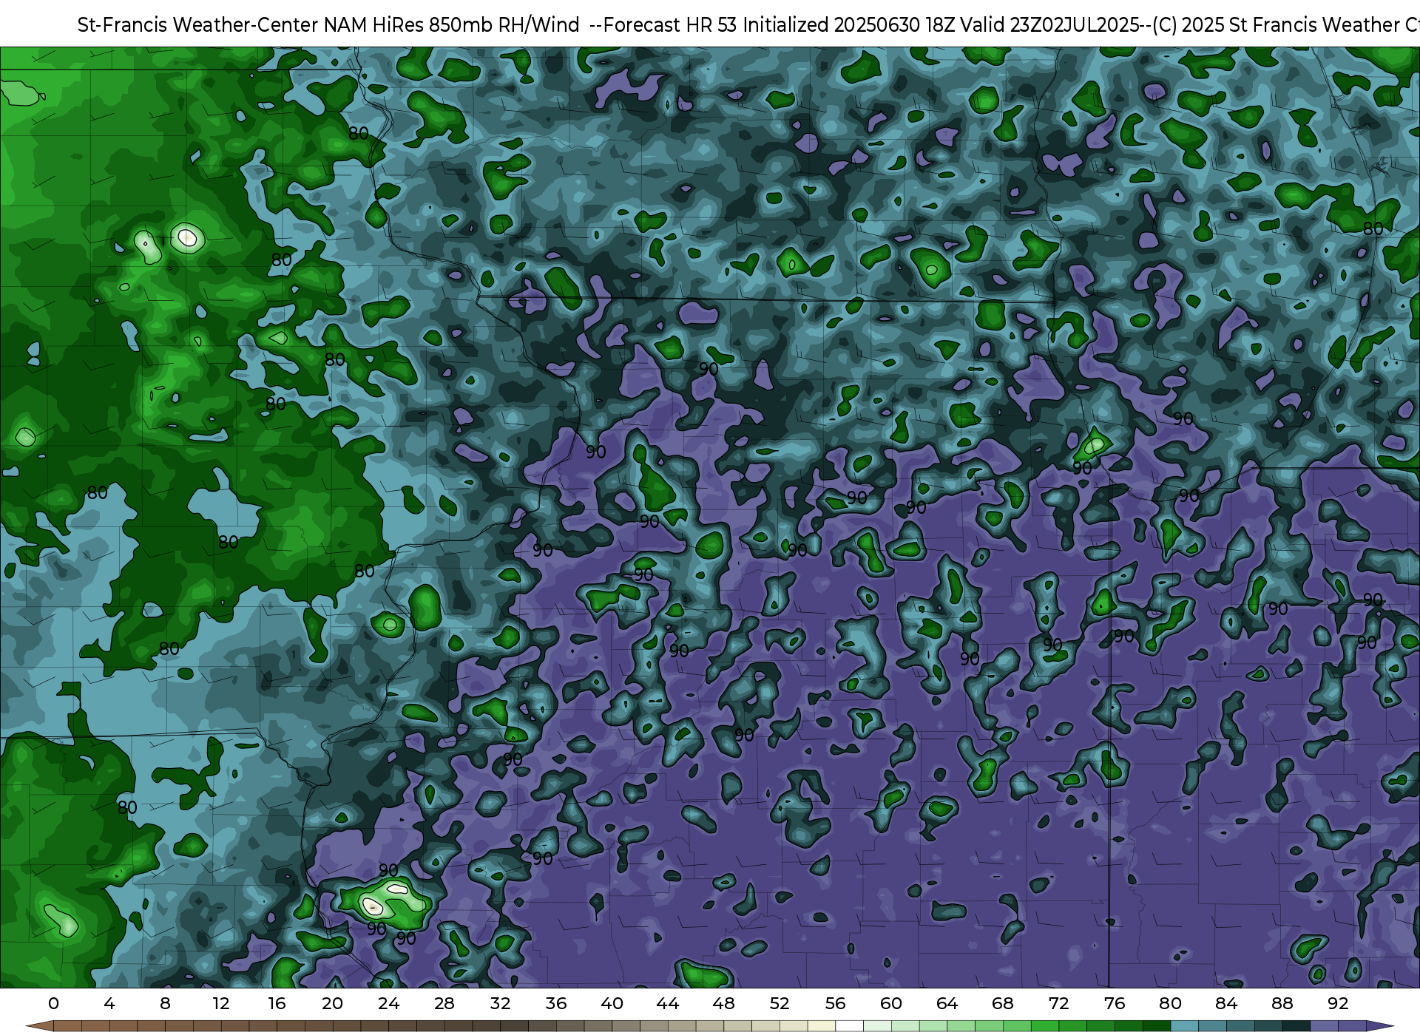Click the colorbar tick label '8'
This screenshot has width=1420, height=1035.
click(x=165, y=1003)
